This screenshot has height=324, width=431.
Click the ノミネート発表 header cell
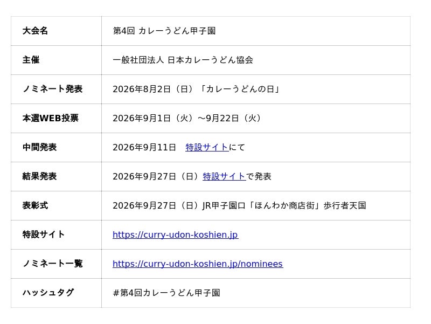point(56,89)
